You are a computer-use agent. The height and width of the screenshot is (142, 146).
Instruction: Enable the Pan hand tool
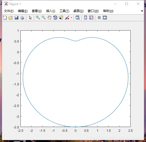point(49,18)
